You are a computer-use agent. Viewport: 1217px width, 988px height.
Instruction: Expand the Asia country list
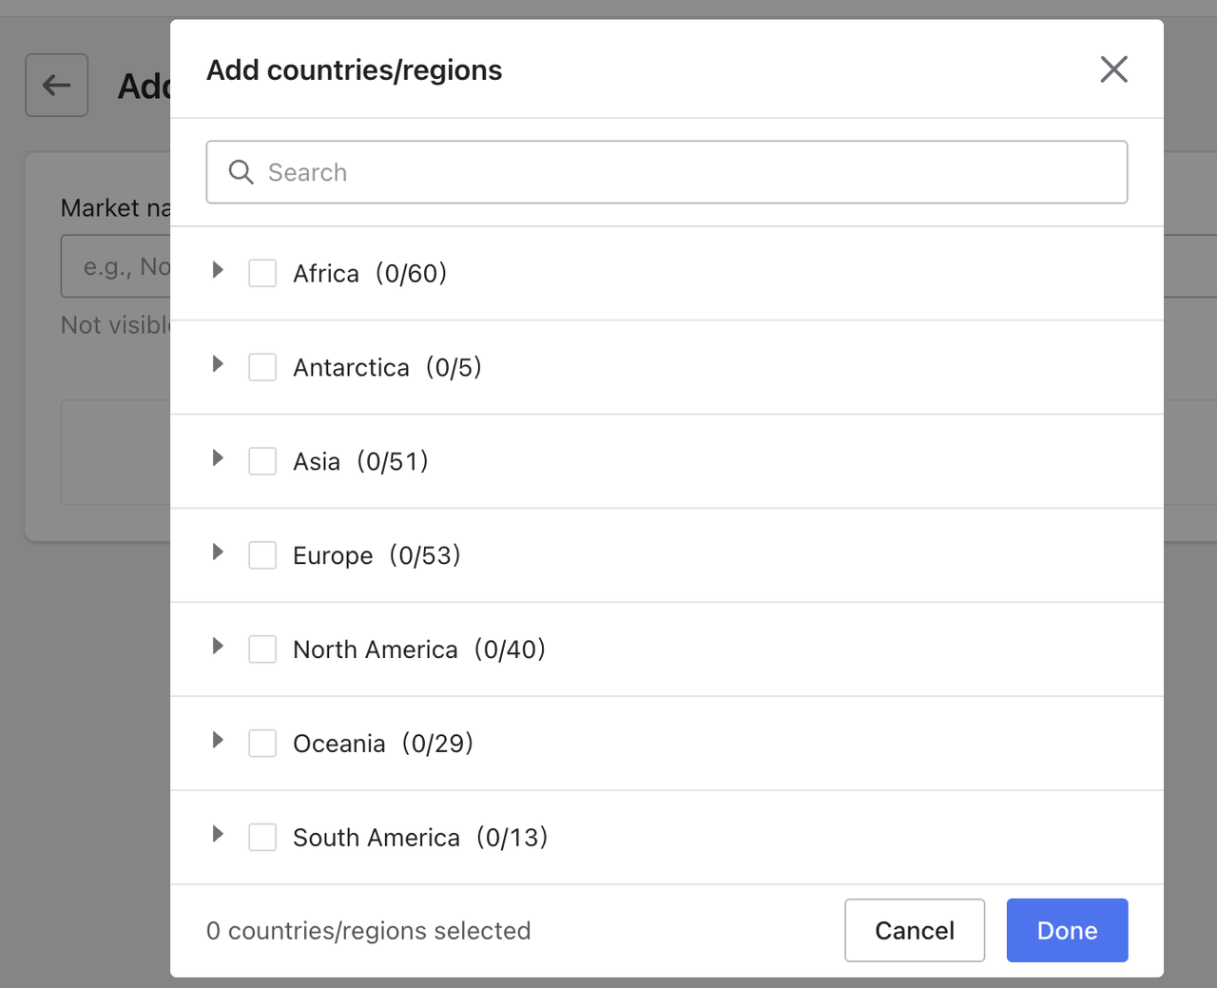[217, 460]
